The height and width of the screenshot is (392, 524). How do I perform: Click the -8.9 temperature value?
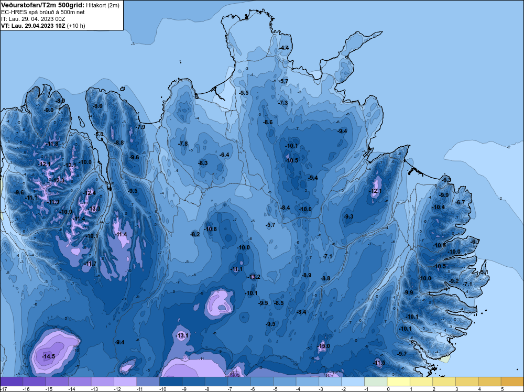point(307,275)
